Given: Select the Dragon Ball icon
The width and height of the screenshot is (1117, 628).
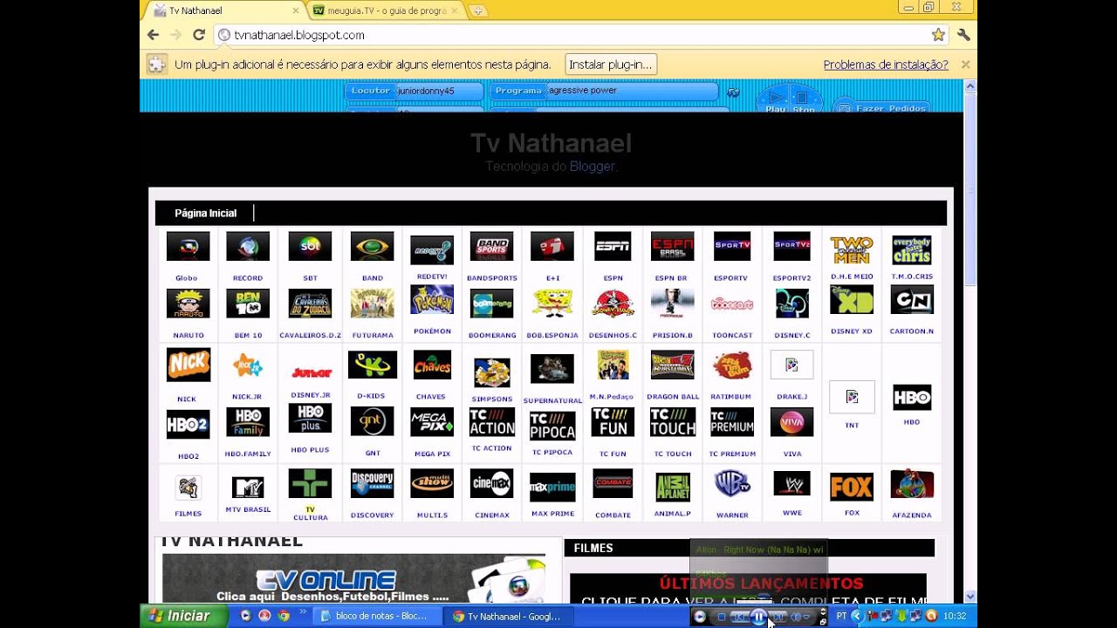Looking at the screenshot, I should (x=672, y=365).
